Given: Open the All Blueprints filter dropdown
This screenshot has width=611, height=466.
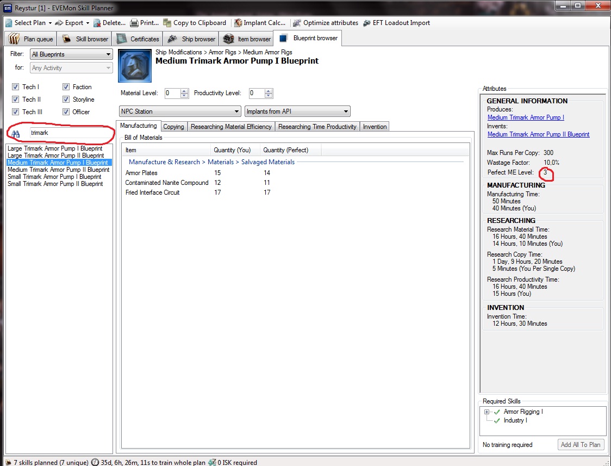Looking at the screenshot, I should [x=71, y=54].
